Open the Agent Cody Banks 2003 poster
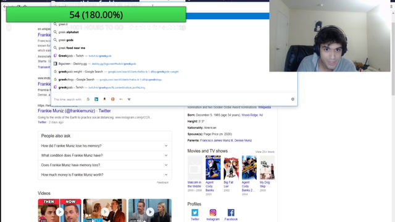 pyautogui.click(x=213, y=167)
